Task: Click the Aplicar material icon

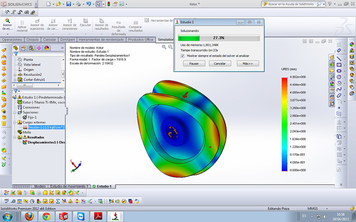Action: 22,22
